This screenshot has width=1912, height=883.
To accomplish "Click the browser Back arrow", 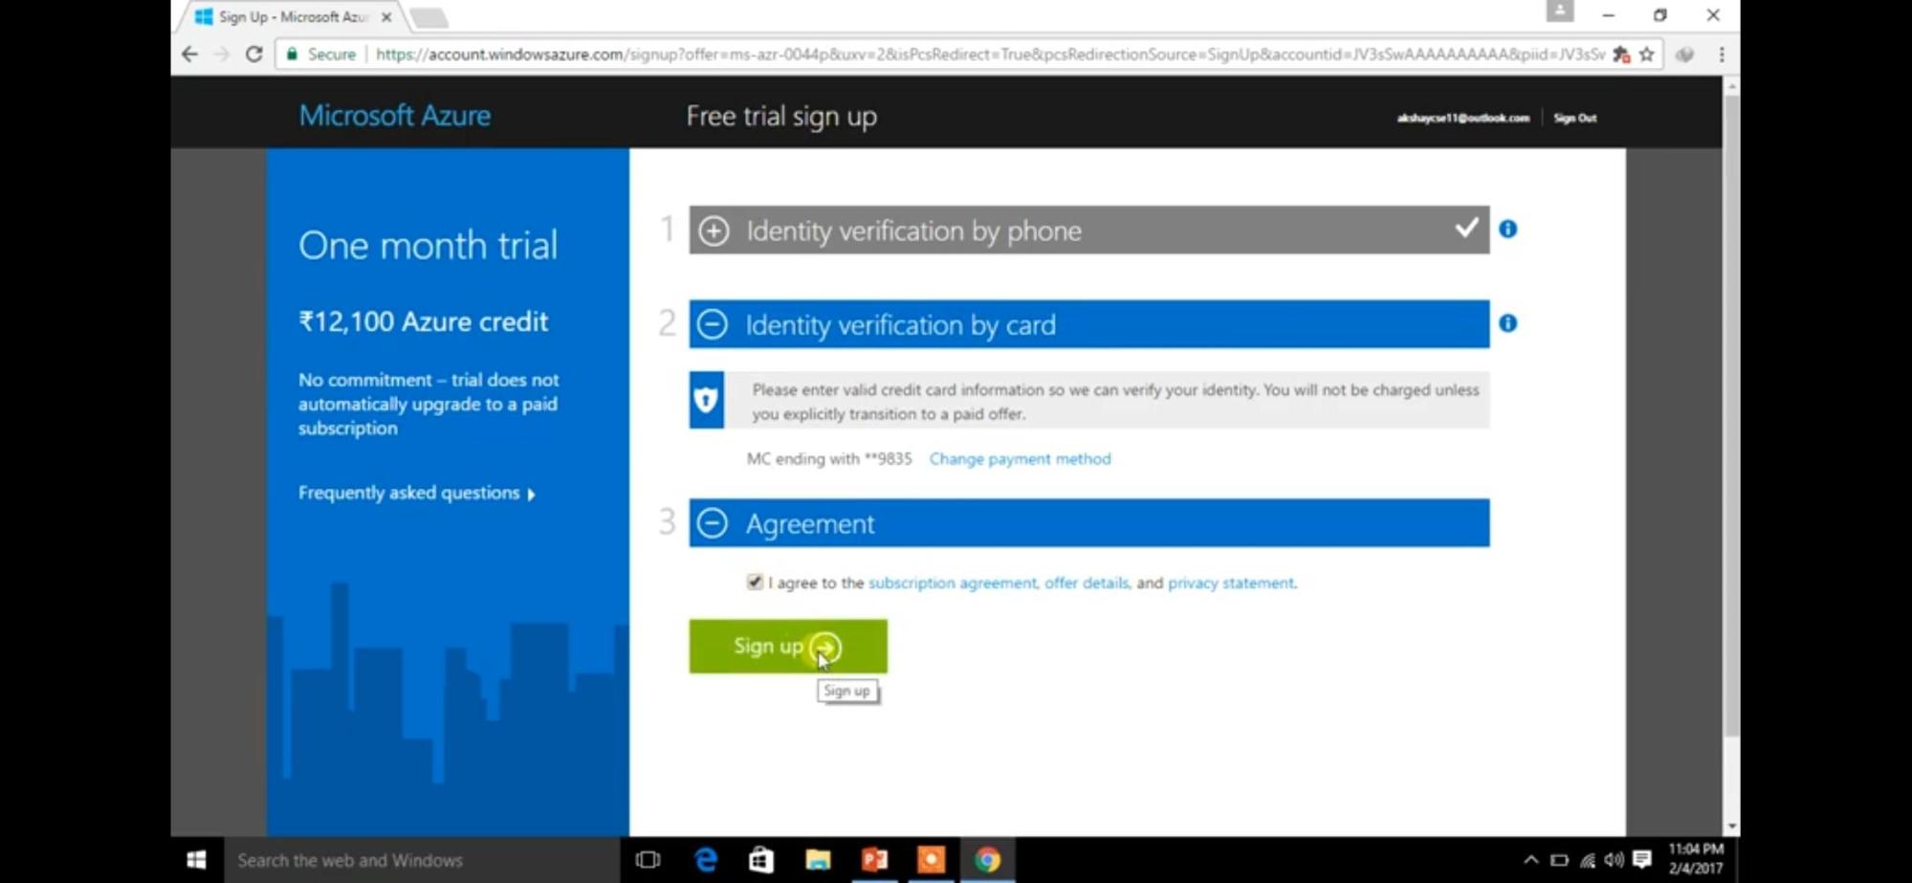I will [189, 55].
